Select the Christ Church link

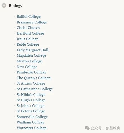(28, 28)
